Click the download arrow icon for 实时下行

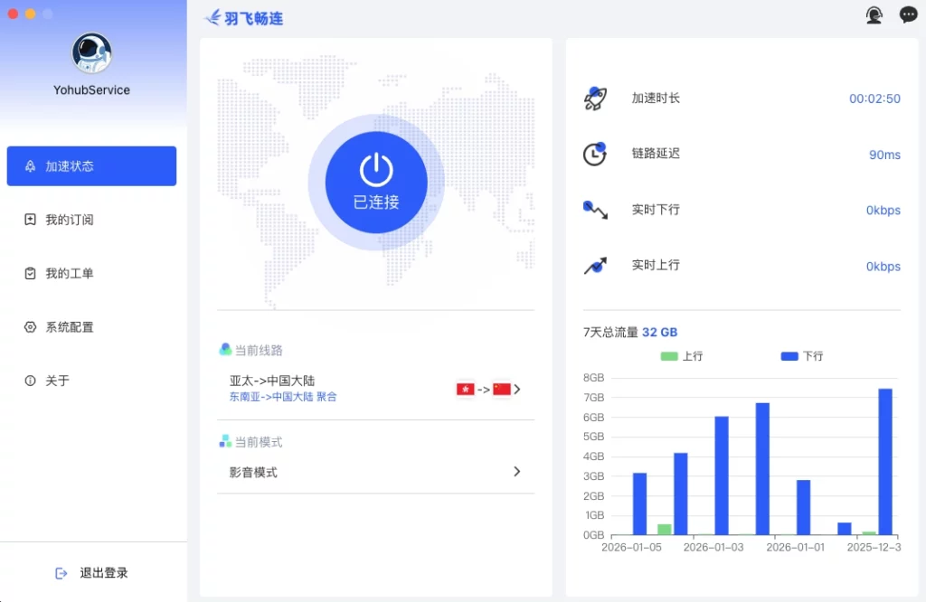point(594,210)
